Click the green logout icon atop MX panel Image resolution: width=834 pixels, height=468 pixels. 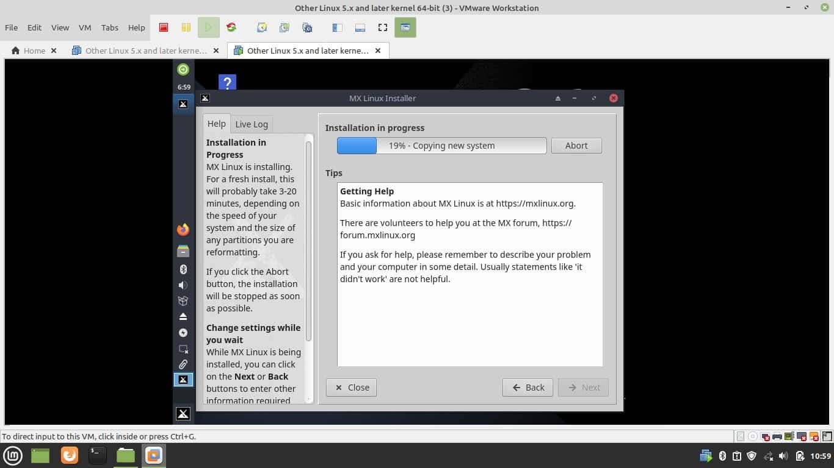click(x=183, y=69)
